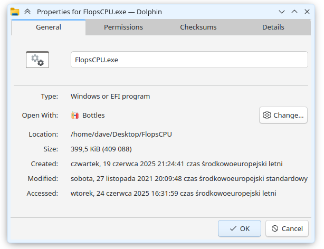Click the Bottles app icon
Image resolution: width=324 pixels, height=249 pixels.
pyautogui.click(x=75, y=115)
